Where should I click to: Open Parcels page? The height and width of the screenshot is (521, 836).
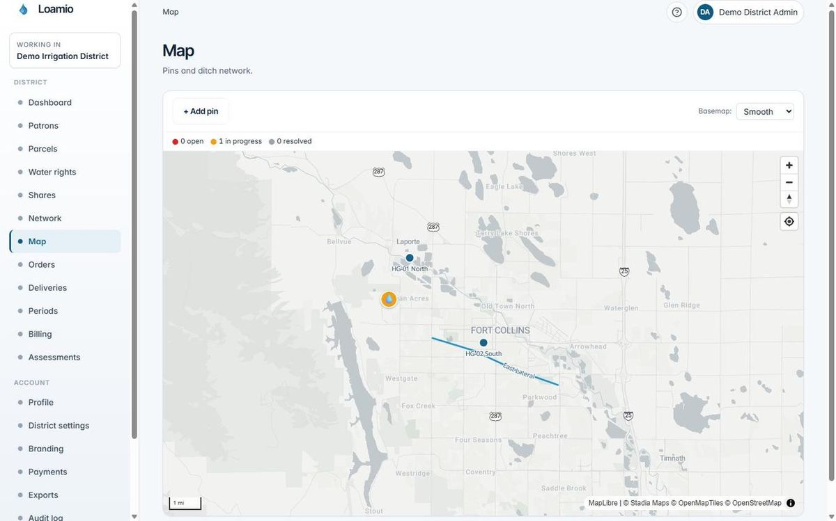click(x=65, y=149)
